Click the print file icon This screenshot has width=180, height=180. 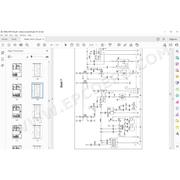pos(21,45)
